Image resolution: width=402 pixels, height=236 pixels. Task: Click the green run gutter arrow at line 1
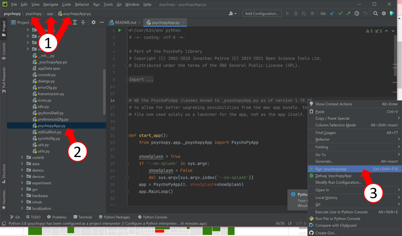click(120, 30)
